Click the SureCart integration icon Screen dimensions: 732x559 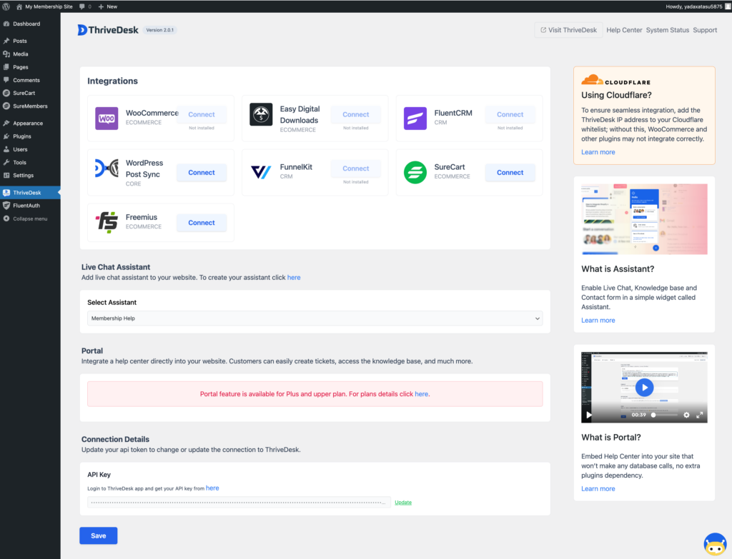415,171
